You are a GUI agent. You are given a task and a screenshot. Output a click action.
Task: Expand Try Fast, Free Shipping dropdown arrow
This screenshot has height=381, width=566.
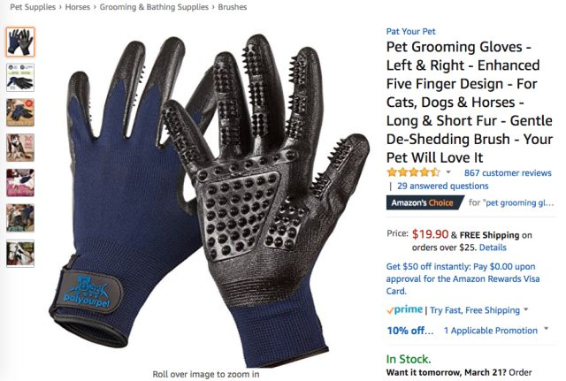coord(526,309)
